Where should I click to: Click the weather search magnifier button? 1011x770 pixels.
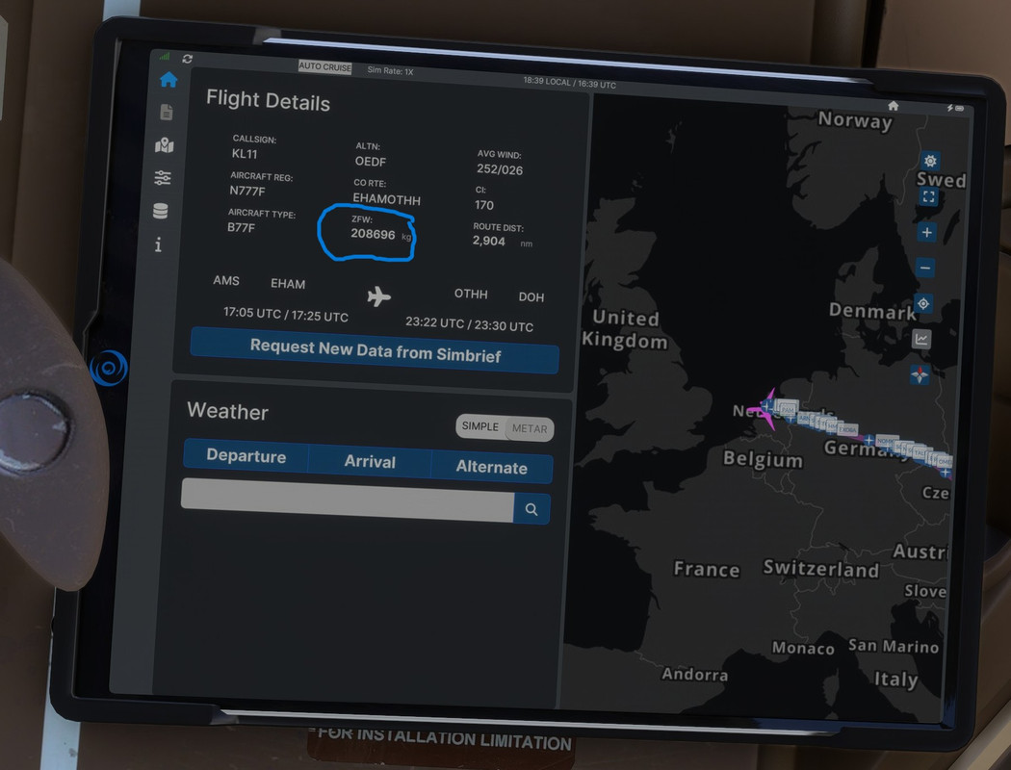point(531,509)
